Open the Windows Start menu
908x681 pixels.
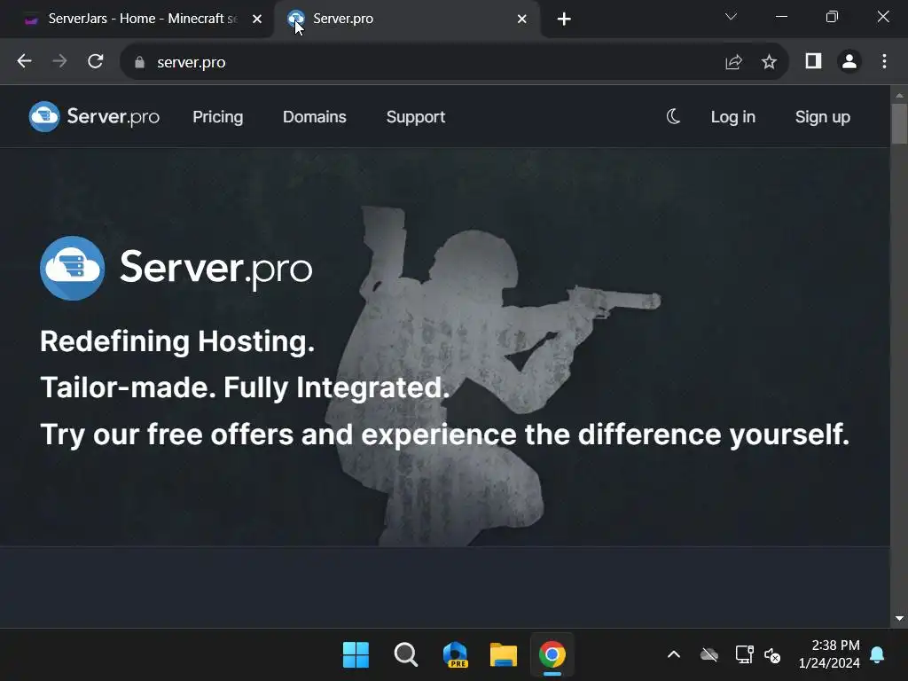[356, 655]
